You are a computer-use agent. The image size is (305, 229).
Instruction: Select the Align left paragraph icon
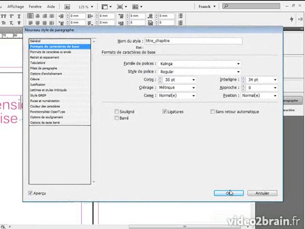point(30,16)
